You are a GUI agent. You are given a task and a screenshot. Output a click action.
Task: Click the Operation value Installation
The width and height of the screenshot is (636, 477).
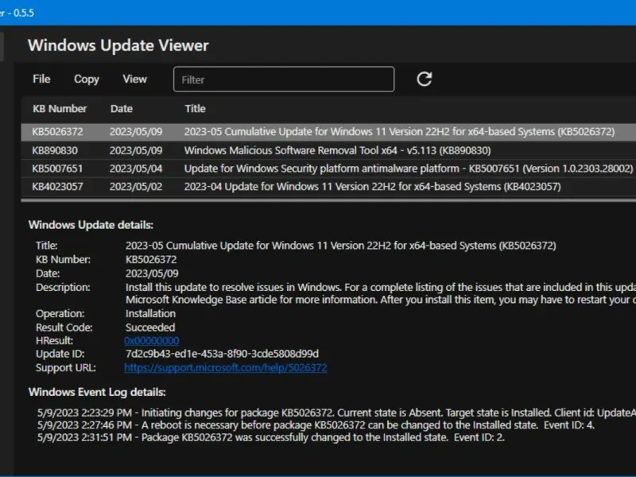click(x=150, y=313)
